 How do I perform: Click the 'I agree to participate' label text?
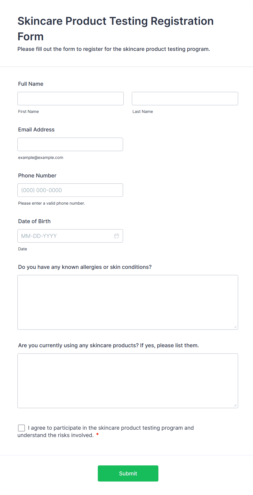pos(111,428)
